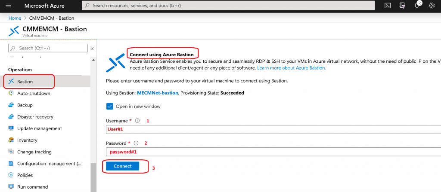
Task: Select Bastion in Operations menu
Action: pos(45,82)
